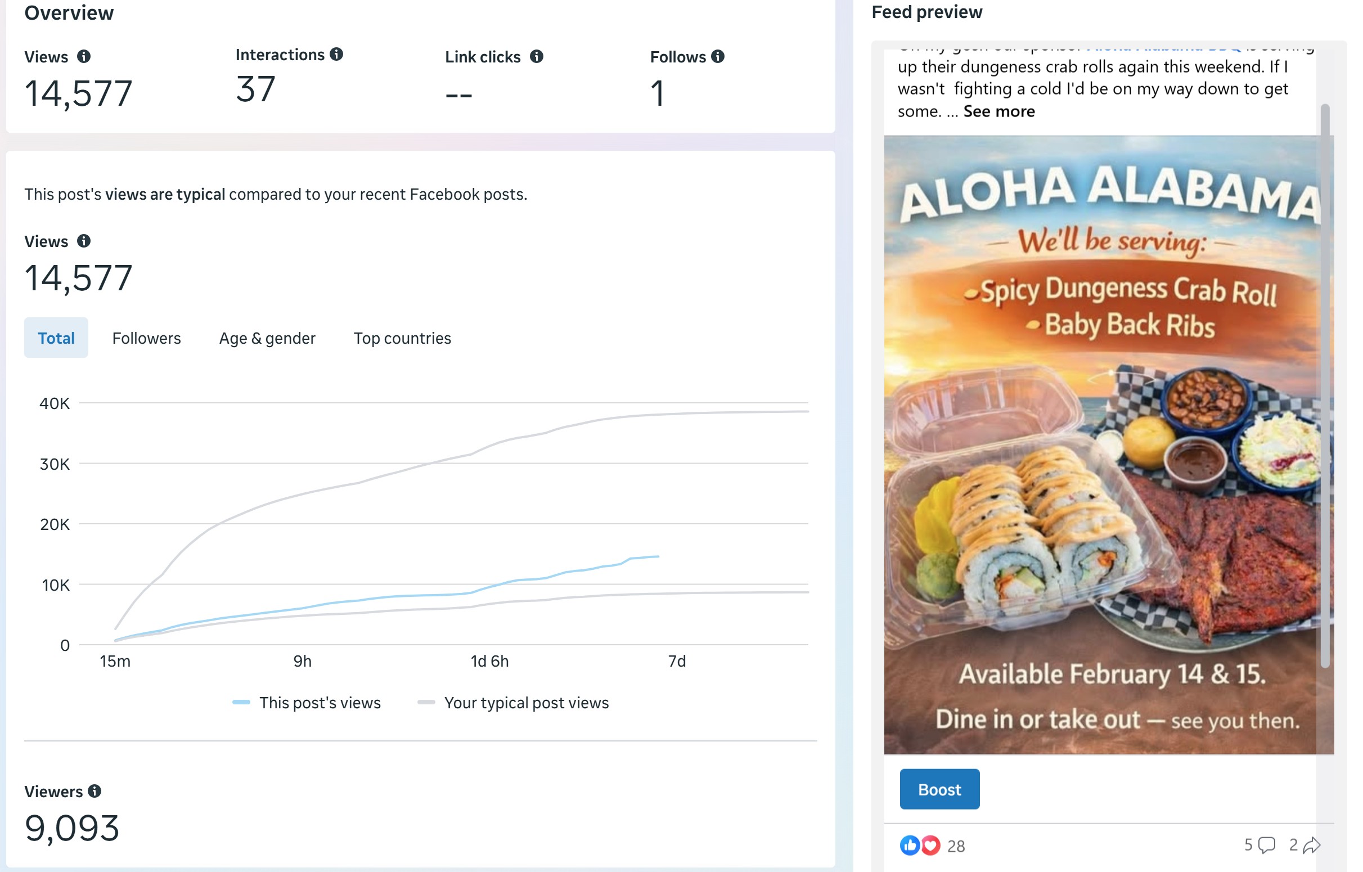The height and width of the screenshot is (872, 1363).
Task: Toggle This post's views legend item
Action: pos(307,703)
